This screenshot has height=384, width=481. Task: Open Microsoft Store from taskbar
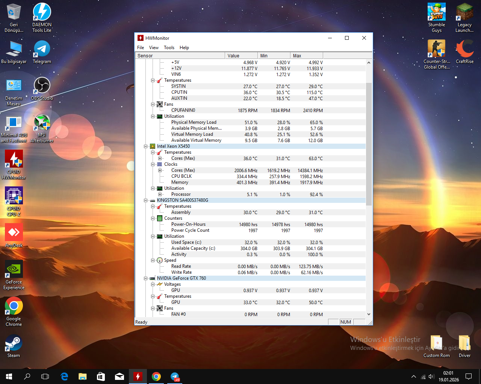pos(101,376)
